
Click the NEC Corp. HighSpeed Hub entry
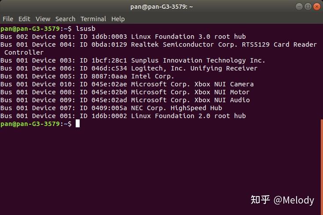click(176, 108)
